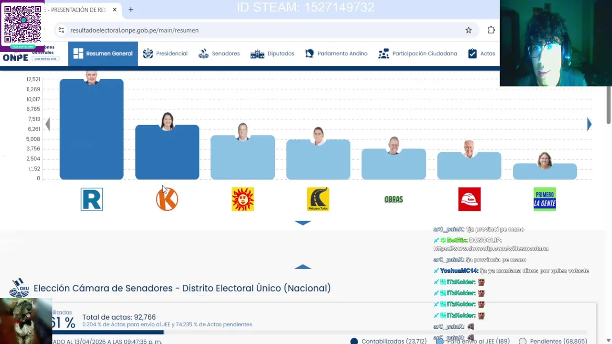Expand the presidential section down chevron
612x344 pixels.
pyautogui.click(x=303, y=223)
